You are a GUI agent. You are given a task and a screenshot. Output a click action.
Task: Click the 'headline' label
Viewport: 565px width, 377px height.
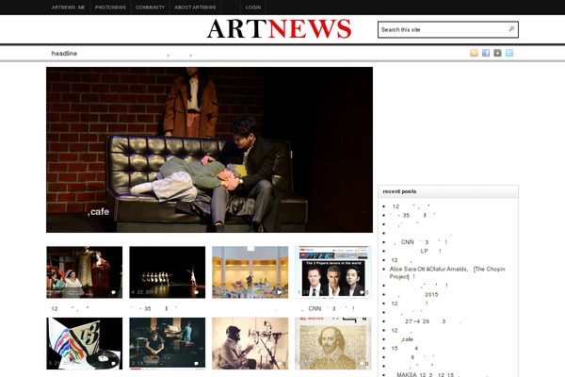point(64,54)
